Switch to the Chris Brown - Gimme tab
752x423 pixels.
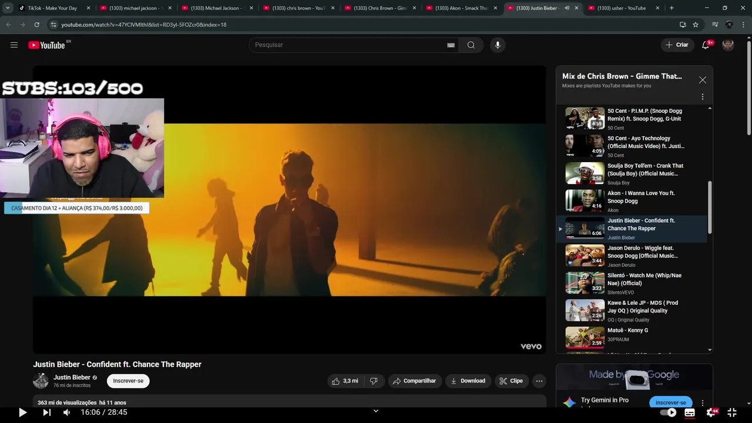380,8
